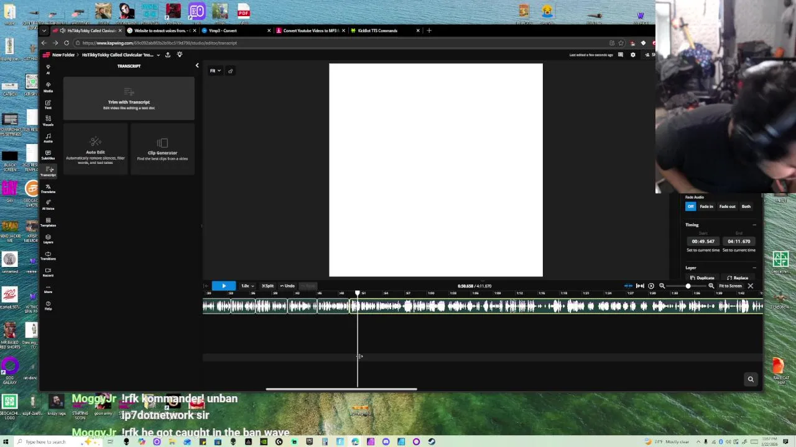This screenshot has width=796, height=447.
Task: Open the Subtitles sidebar panel
Action: [x=48, y=154]
